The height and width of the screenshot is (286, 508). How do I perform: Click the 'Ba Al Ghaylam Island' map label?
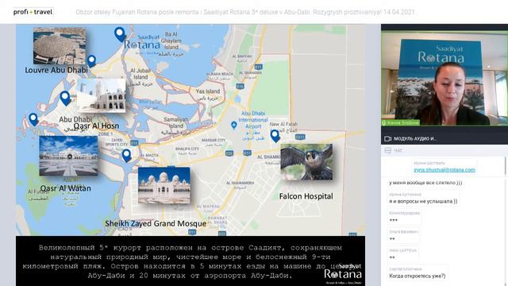pyautogui.click(x=171, y=41)
